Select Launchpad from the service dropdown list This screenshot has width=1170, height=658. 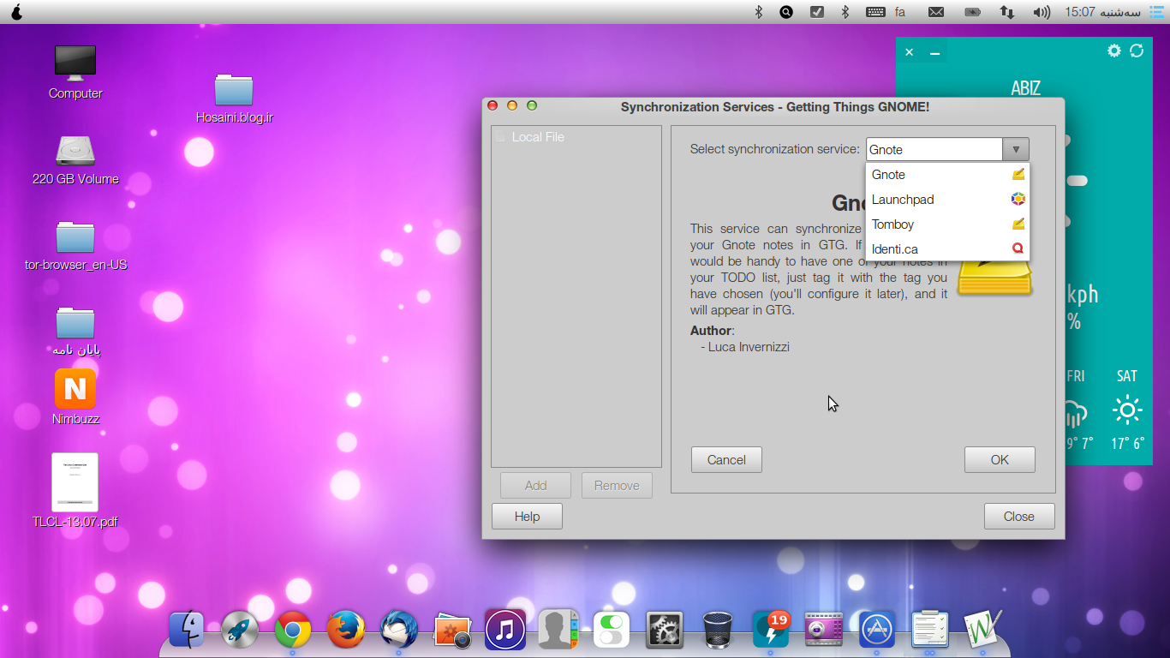click(903, 200)
